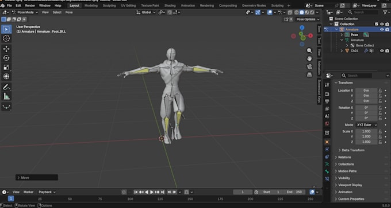Select rendered viewport shading mode

[312, 13]
